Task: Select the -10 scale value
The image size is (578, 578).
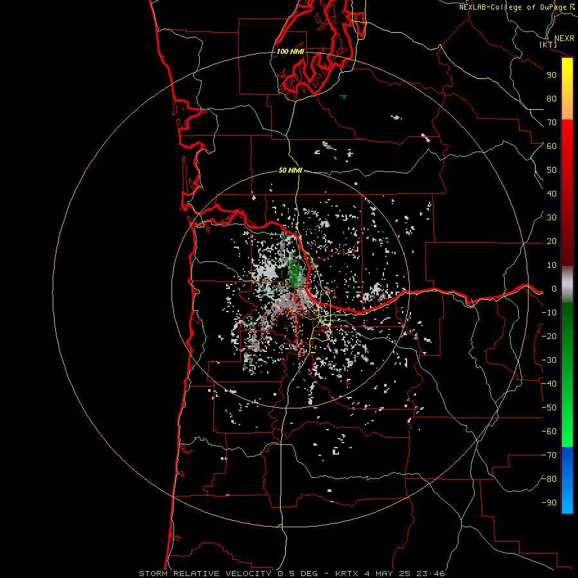Action: (549, 313)
